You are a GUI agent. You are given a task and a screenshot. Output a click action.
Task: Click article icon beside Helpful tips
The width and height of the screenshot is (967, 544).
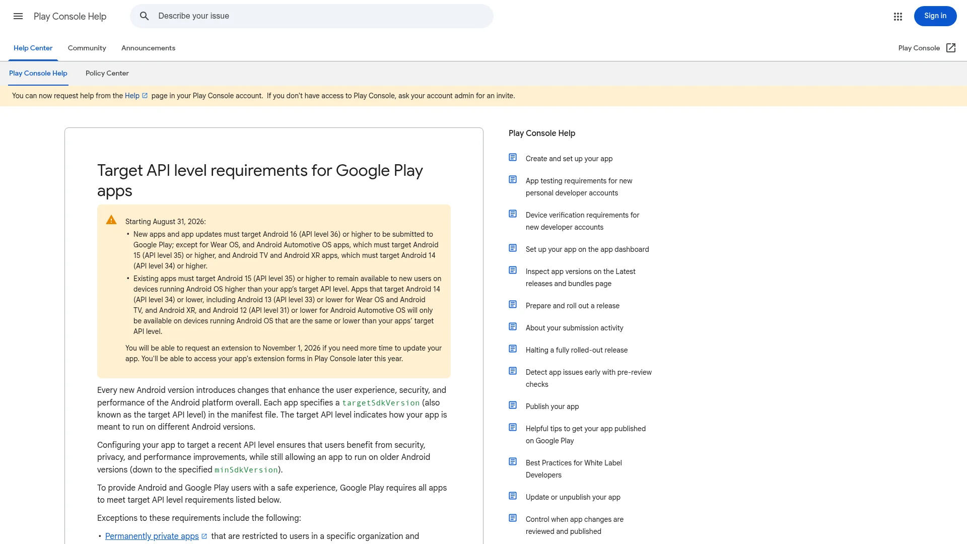pyautogui.click(x=513, y=428)
